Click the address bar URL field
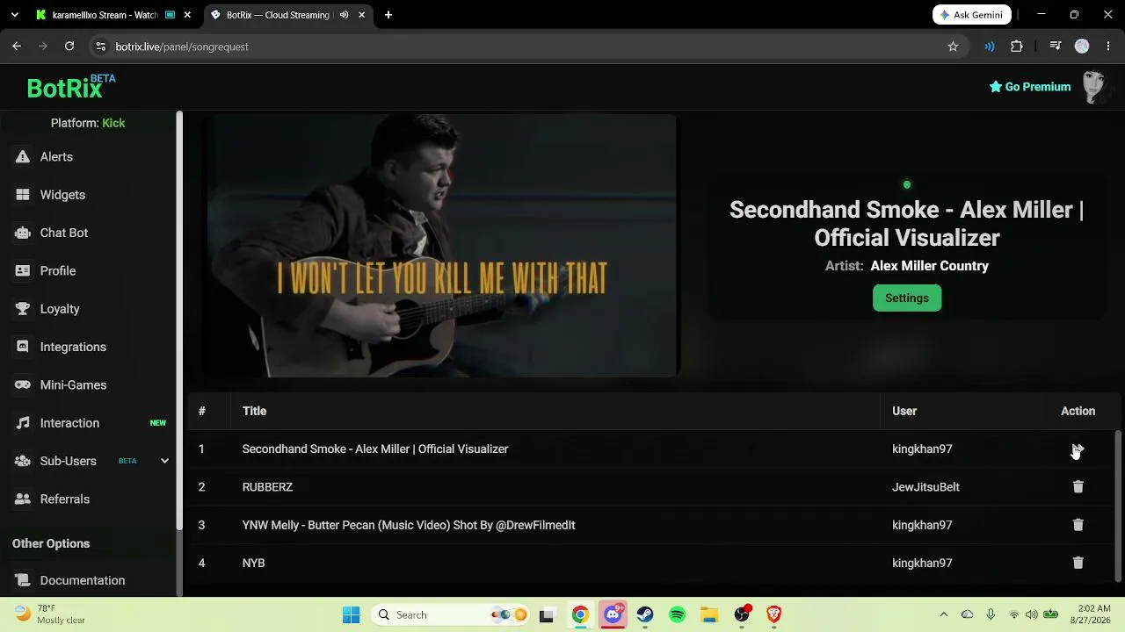 click(519, 47)
